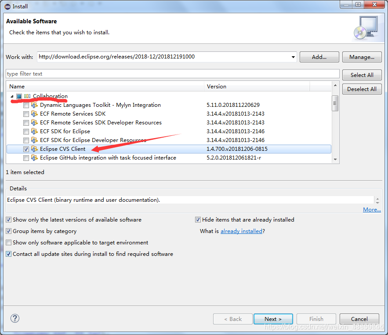Click the Next > button
This screenshot has height=335, width=388.
(x=273, y=319)
